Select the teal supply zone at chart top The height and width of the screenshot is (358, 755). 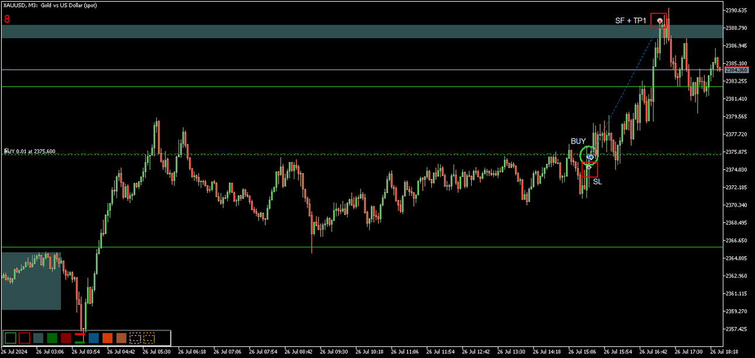[x=362, y=32]
